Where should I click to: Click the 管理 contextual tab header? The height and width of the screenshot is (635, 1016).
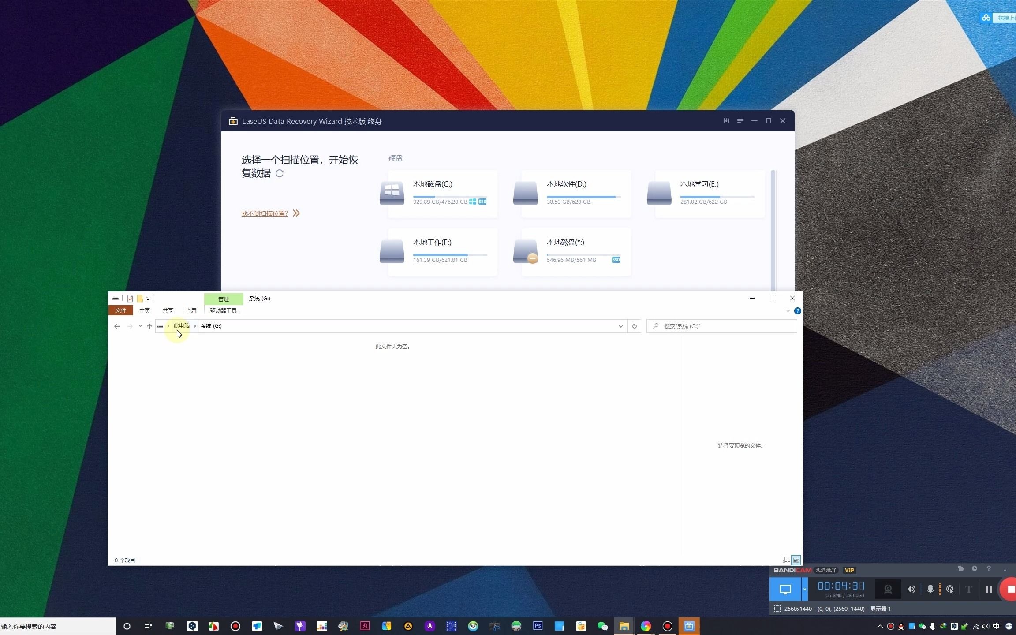224,299
